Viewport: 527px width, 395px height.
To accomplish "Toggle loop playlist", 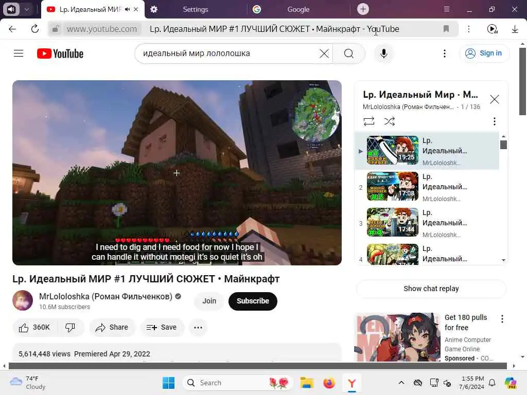I will tap(368, 121).
